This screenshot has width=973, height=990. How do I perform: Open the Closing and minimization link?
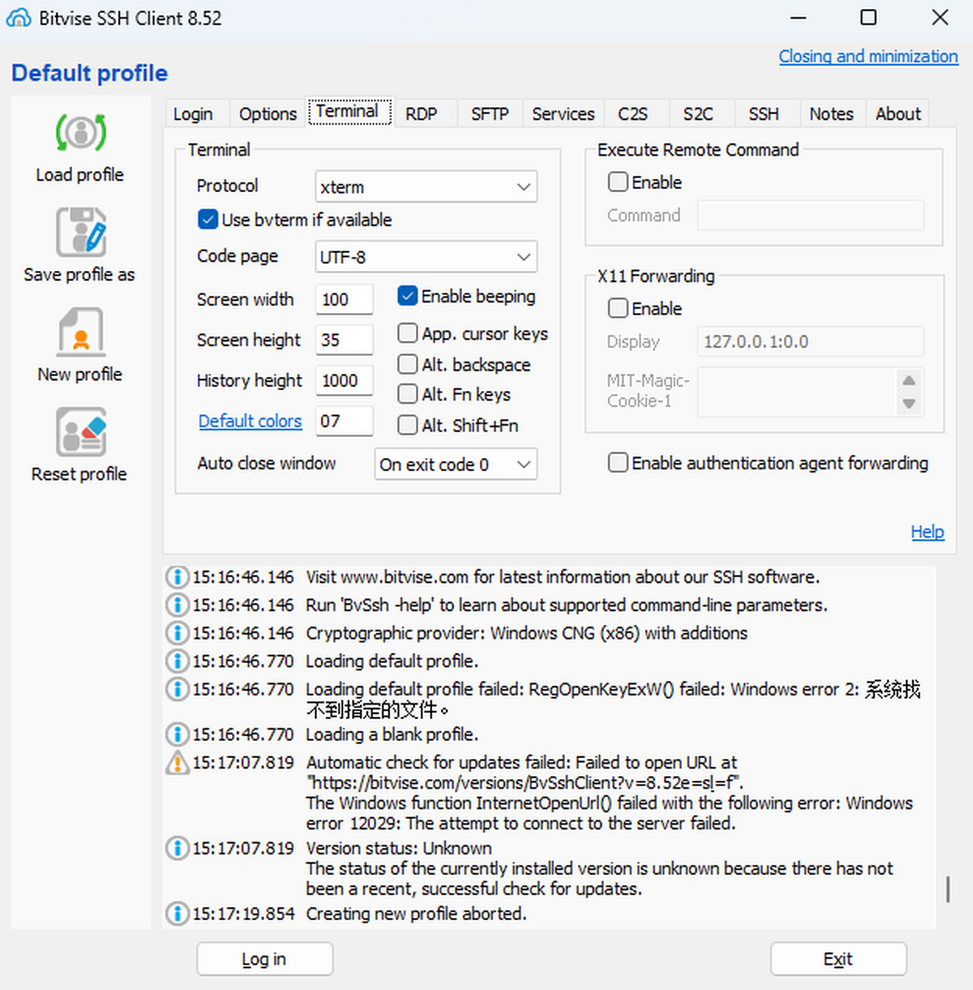[868, 56]
